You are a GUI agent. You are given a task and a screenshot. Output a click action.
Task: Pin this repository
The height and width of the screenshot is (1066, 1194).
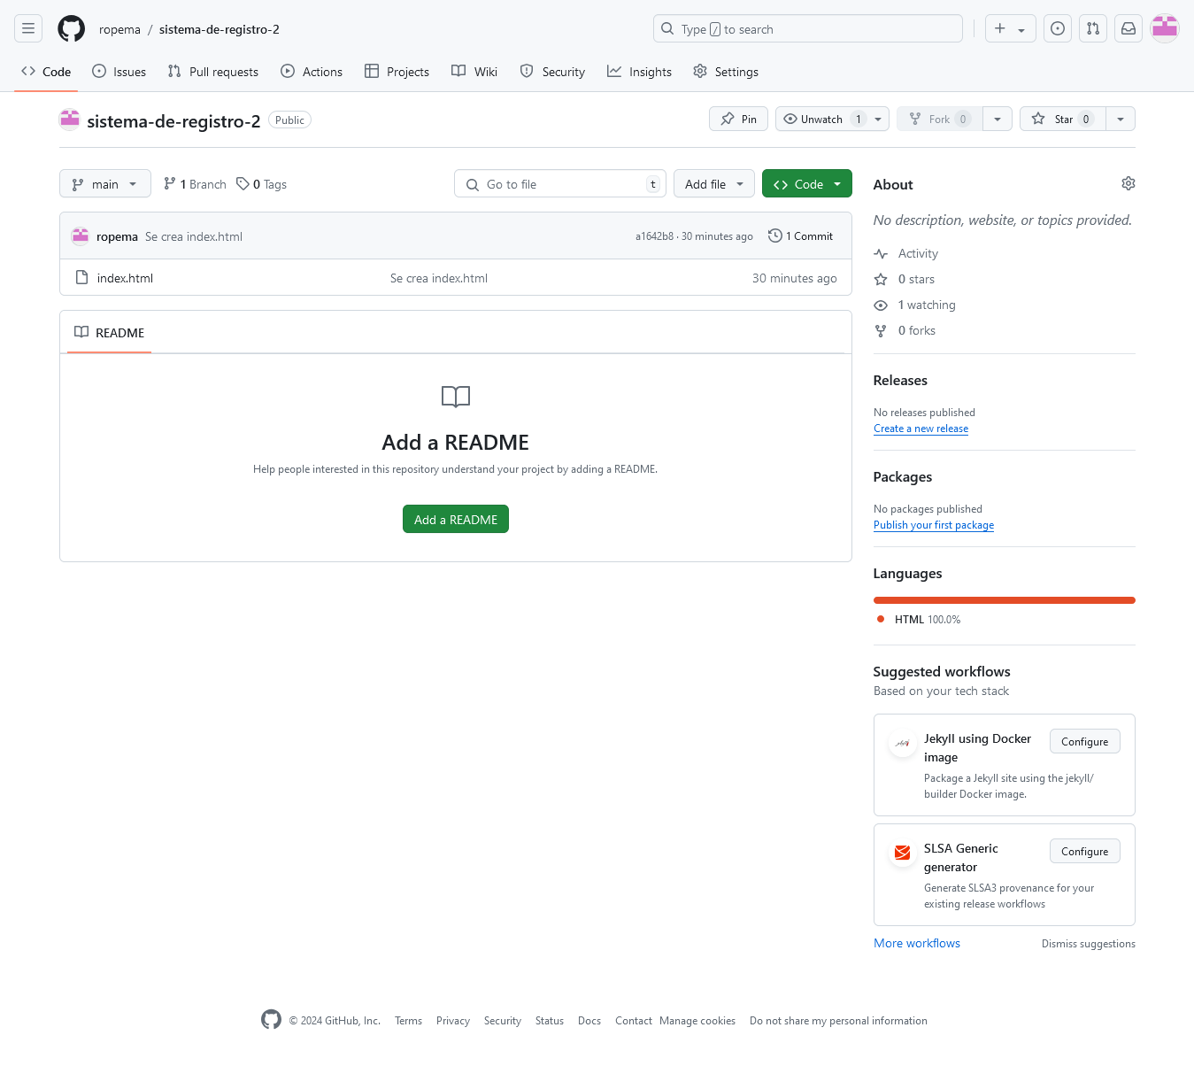coord(738,119)
